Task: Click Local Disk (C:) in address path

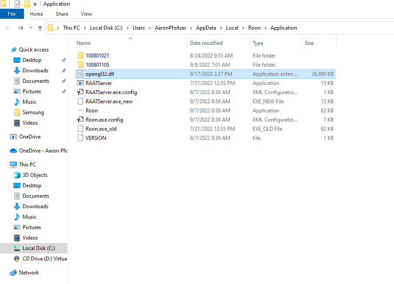Action: [x=106, y=28]
